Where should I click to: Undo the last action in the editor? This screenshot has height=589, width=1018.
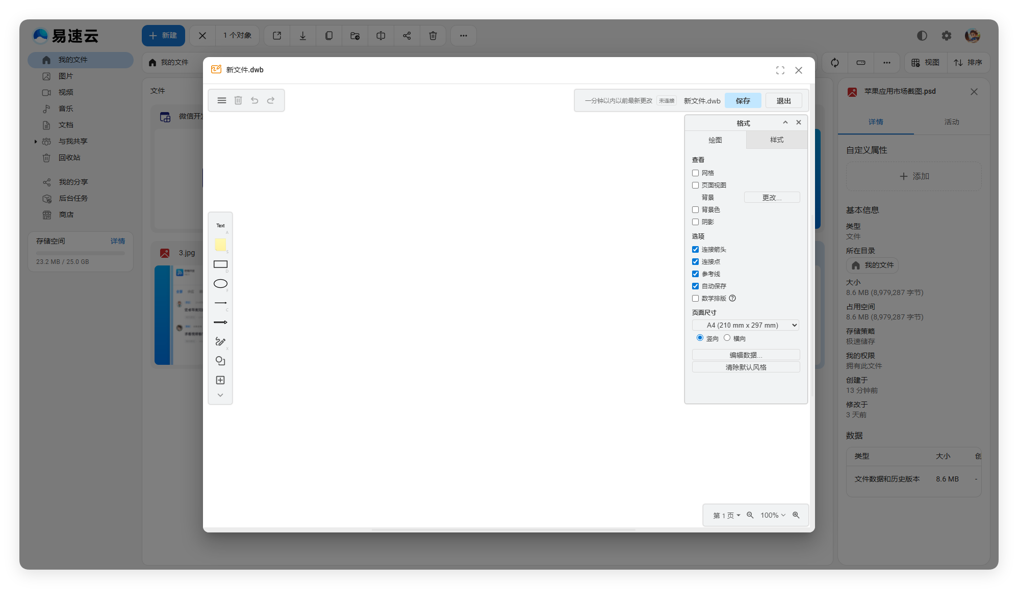(x=254, y=100)
